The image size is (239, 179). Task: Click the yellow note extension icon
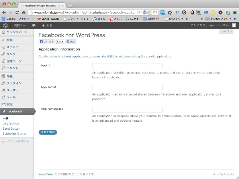pyautogui.click(x=213, y=12)
